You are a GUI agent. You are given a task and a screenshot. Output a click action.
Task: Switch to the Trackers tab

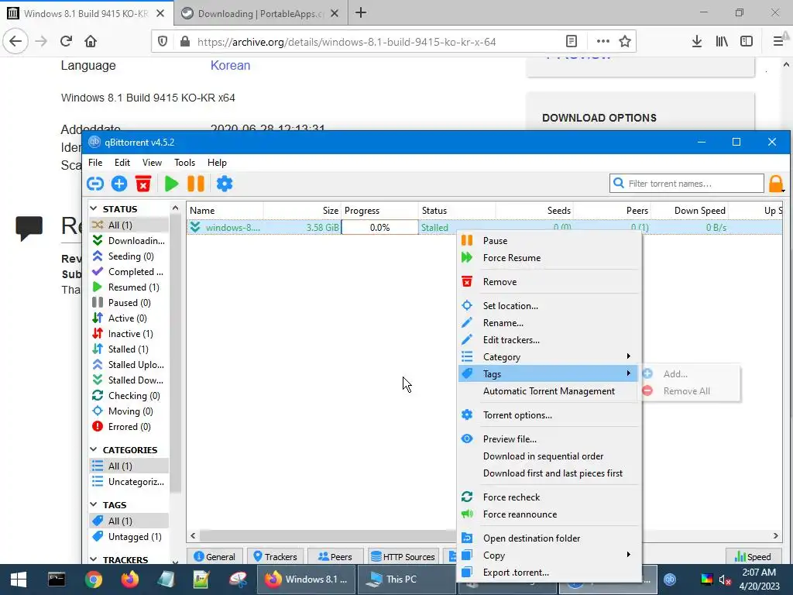275,556
